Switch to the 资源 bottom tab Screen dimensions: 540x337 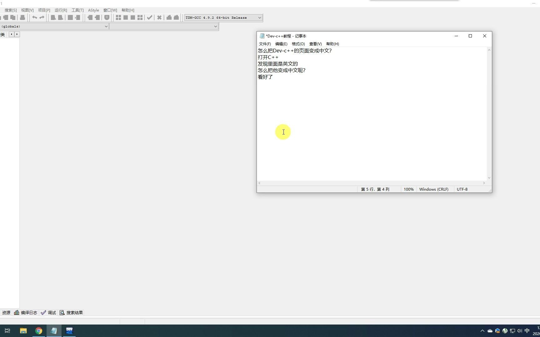coord(6,313)
